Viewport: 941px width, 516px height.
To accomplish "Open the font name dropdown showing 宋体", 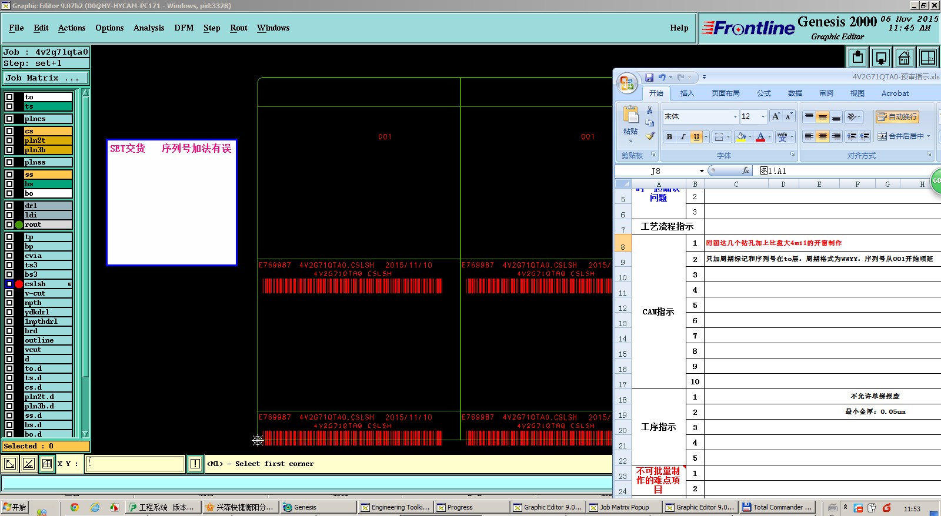I will (735, 116).
